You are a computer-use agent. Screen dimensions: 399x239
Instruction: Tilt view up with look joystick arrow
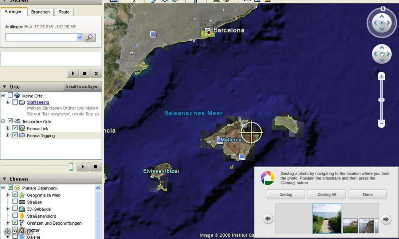pos(382,16)
